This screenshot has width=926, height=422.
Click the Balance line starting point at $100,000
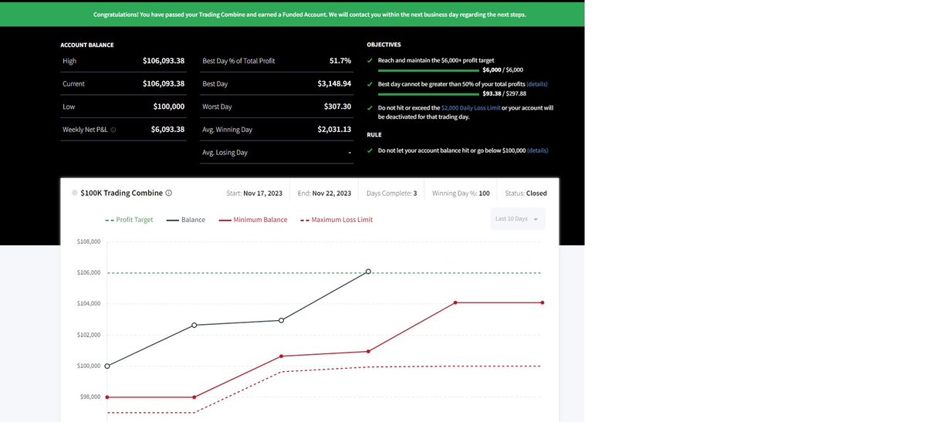point(107,366)
